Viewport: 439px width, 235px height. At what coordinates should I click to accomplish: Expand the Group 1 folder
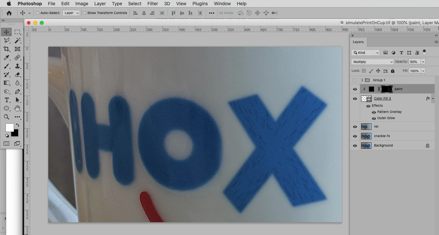(x=362, y=80)
